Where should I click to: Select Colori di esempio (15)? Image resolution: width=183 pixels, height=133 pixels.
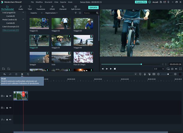[x=10, y=27]
